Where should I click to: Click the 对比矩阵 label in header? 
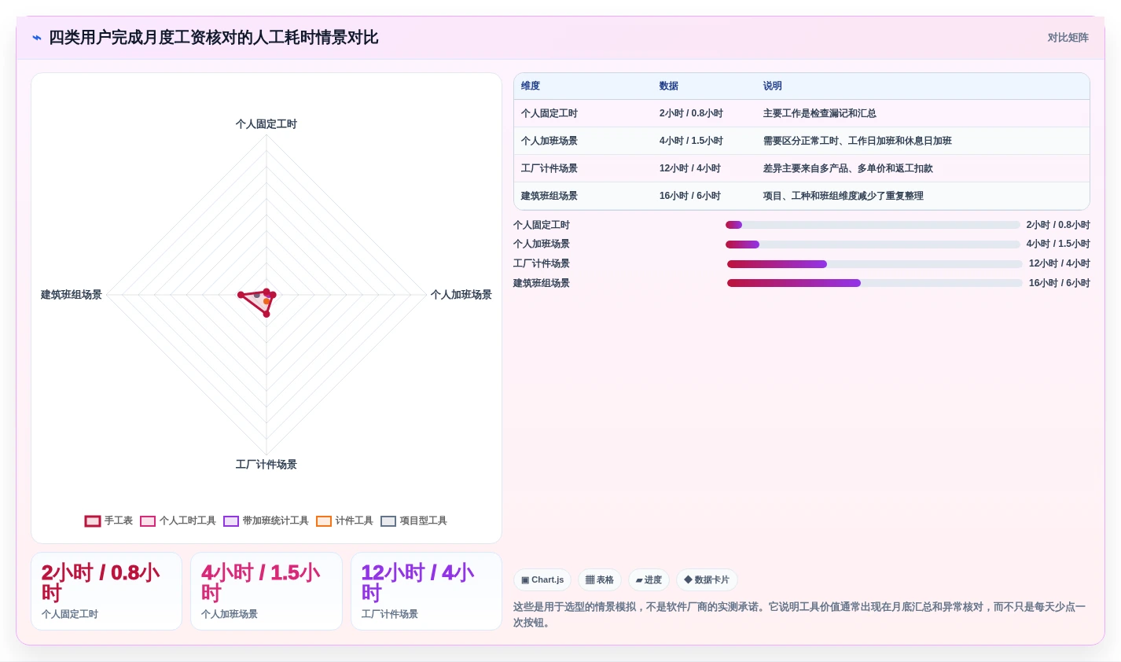click(1068, 38)
